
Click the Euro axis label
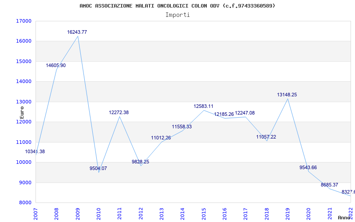pyautogui.click(x=22, y=112)
